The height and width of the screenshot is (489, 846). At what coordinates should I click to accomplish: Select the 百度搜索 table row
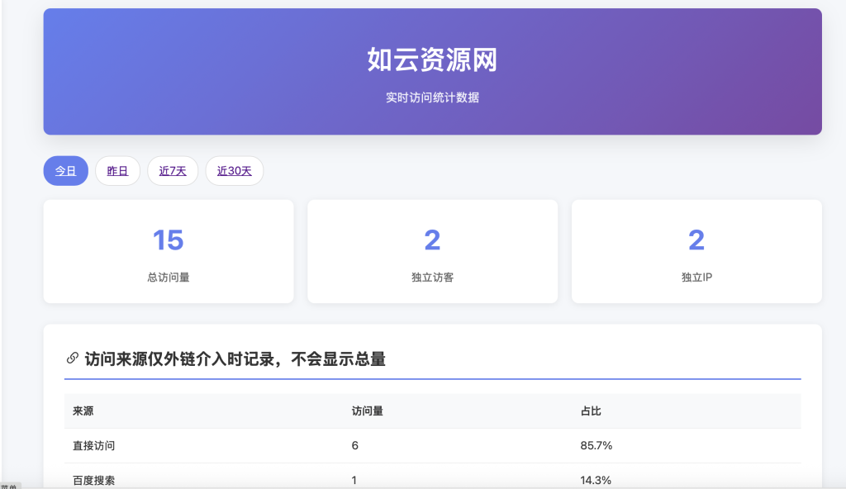(330, 479)
